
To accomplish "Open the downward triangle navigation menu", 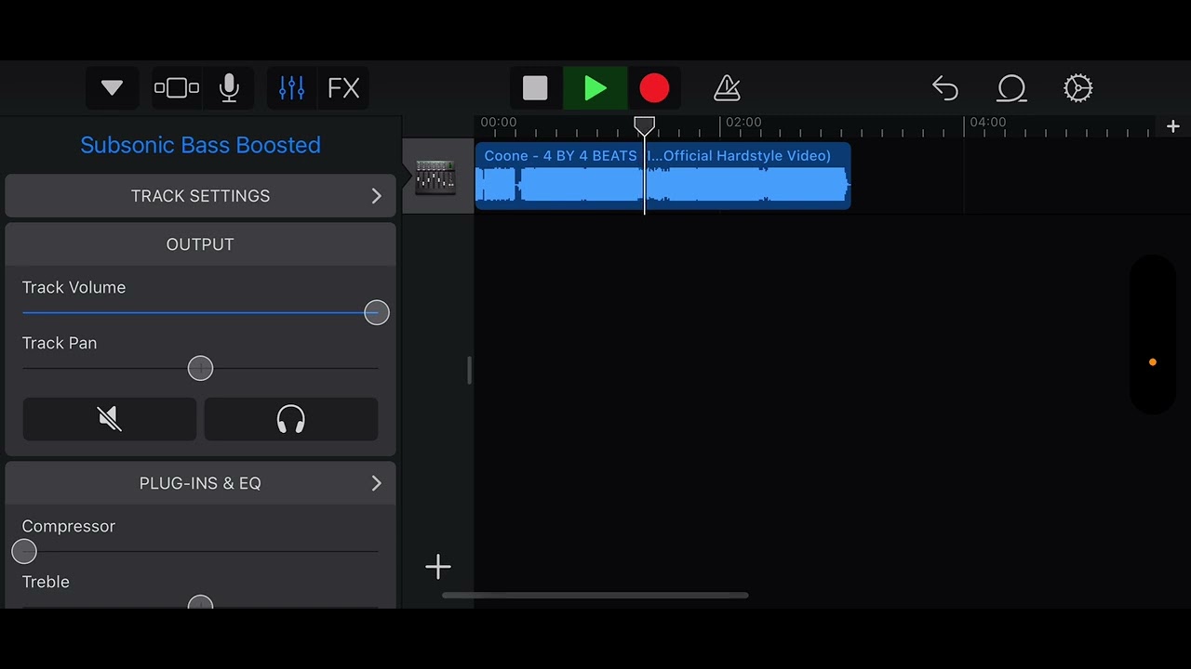I will pyautogui.click(x=112, y=88).
